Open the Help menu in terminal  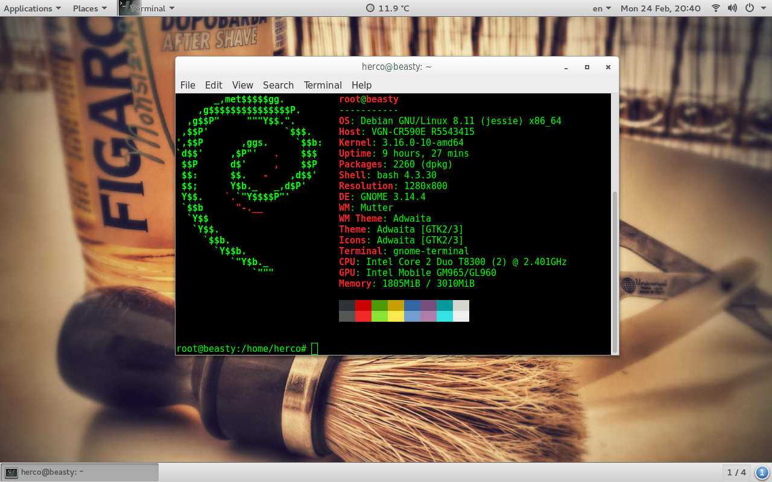361,85
